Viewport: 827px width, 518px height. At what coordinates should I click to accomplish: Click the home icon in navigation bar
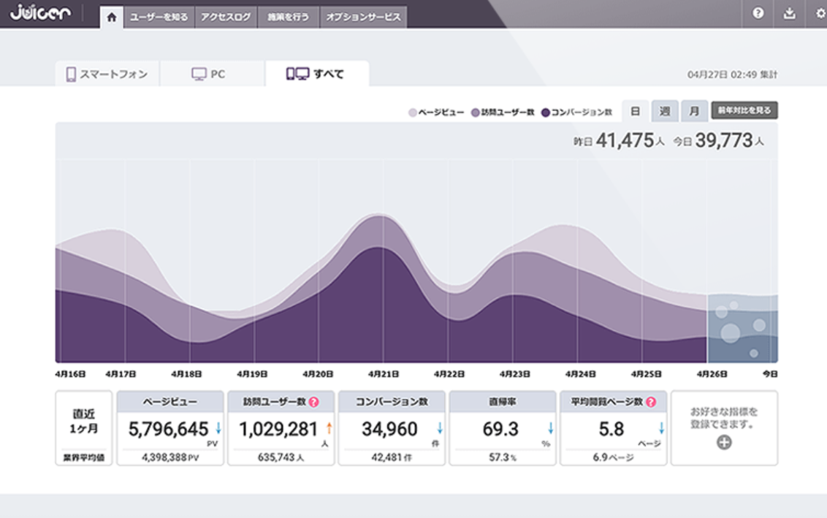(111, 18)
